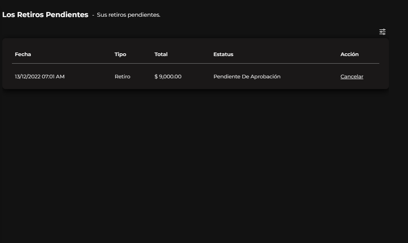
Task: Click the dollar sign in the Total cell
Action: pos(156,77)
